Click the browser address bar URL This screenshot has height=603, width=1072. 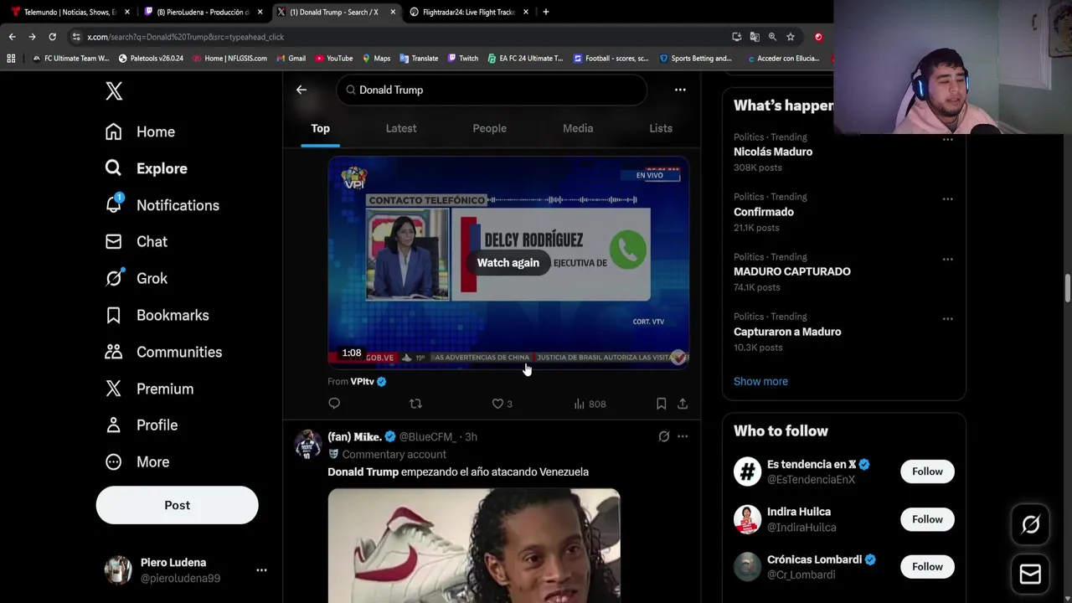point(185,37)
